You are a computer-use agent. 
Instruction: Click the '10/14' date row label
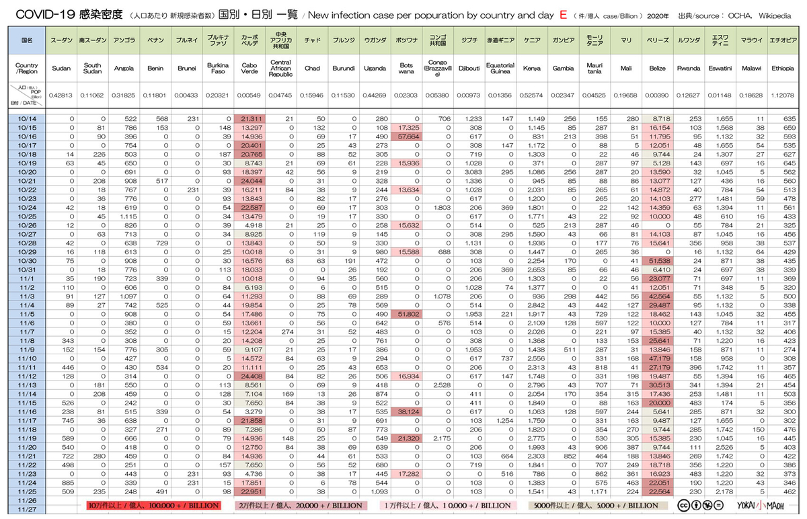click(28, 118)
